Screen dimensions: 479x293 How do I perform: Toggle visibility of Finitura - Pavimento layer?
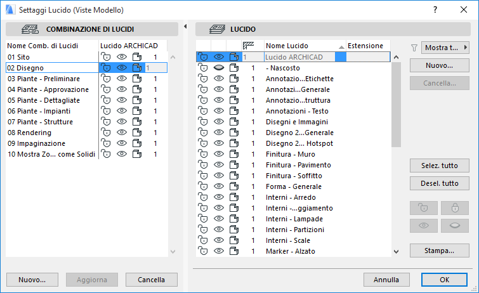[219, 165]
